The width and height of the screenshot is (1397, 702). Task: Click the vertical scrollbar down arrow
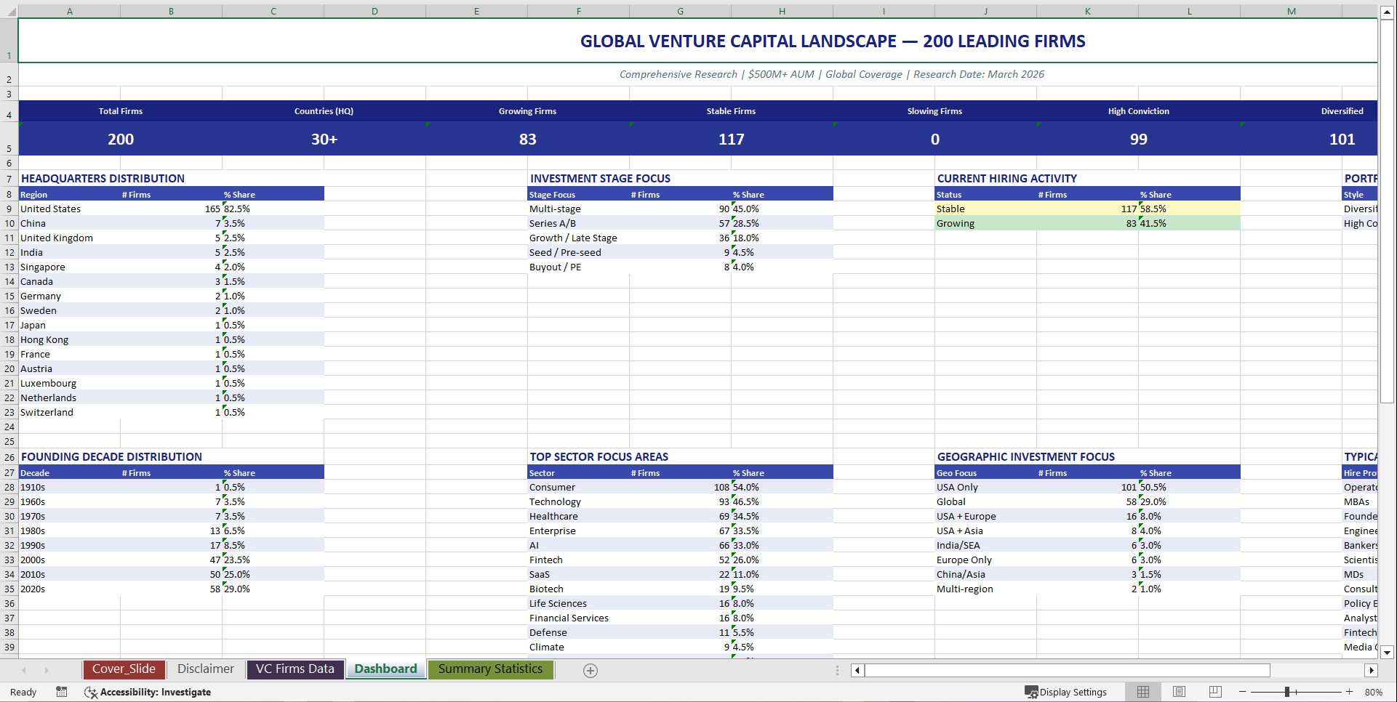point(1388,653)
